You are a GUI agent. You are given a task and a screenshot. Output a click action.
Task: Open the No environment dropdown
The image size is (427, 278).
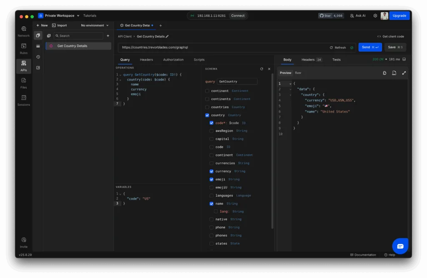click(x=95, y=25)
